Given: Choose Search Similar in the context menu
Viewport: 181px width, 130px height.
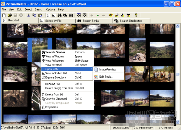Looking at the screenshot, I should tap(67, 52).
